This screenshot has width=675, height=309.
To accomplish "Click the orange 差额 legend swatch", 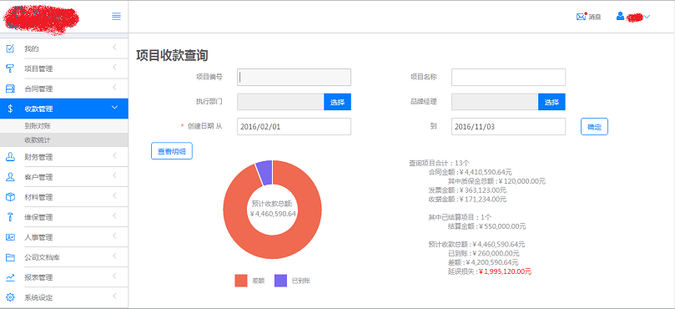I will (241, 281).
